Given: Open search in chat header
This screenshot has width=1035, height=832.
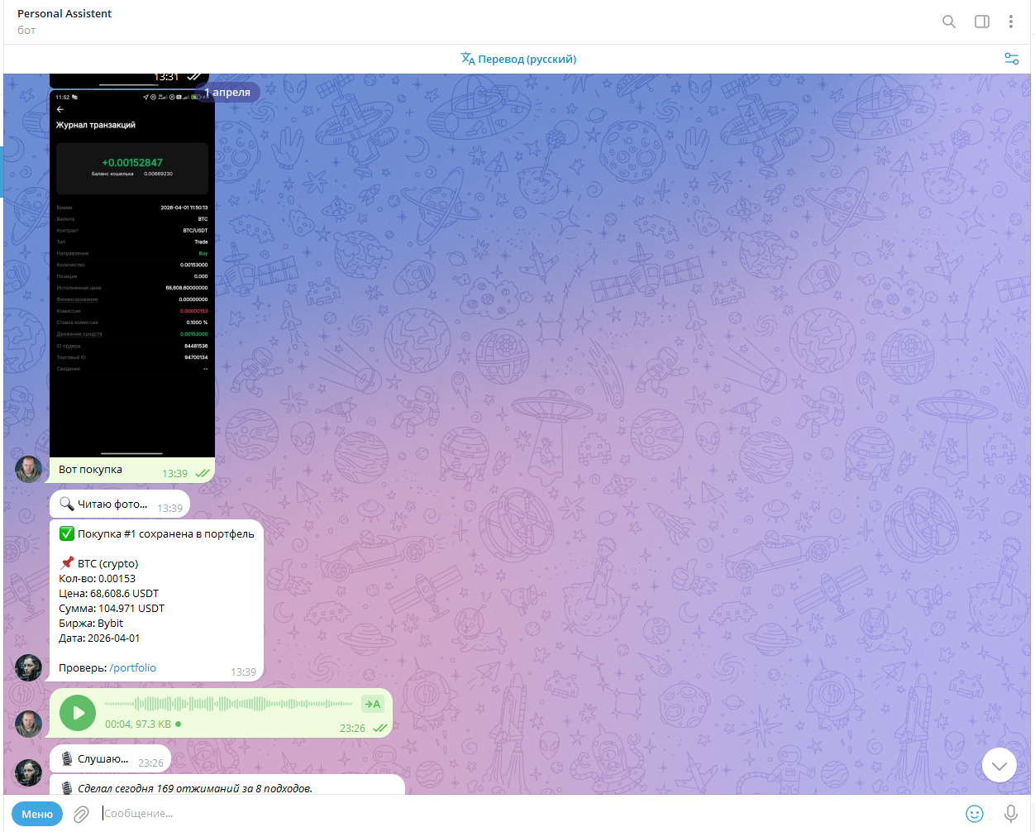Looking at the screenshot, I should (x=949, y=22).
